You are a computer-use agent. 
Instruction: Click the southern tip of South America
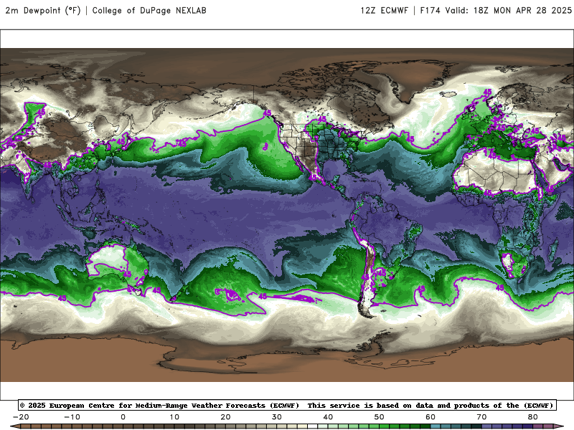click(x=367, y=311)
